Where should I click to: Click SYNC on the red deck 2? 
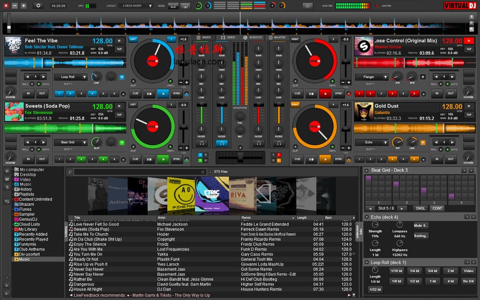click(338, 93)
